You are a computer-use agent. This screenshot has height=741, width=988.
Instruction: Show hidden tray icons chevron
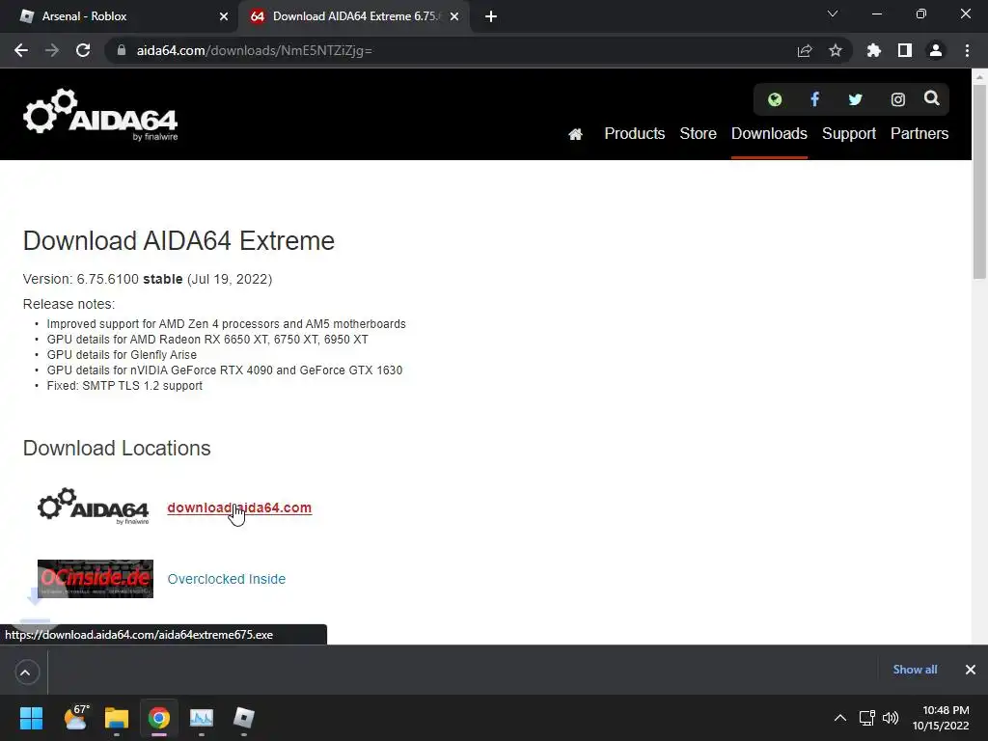[x=840, y=718]
